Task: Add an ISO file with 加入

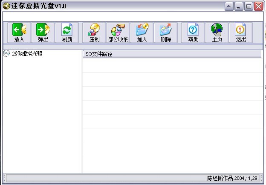Action: point(142,32)
